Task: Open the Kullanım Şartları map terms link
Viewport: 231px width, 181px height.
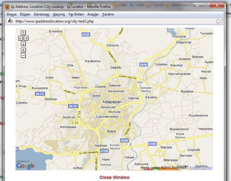Action: 201,168
